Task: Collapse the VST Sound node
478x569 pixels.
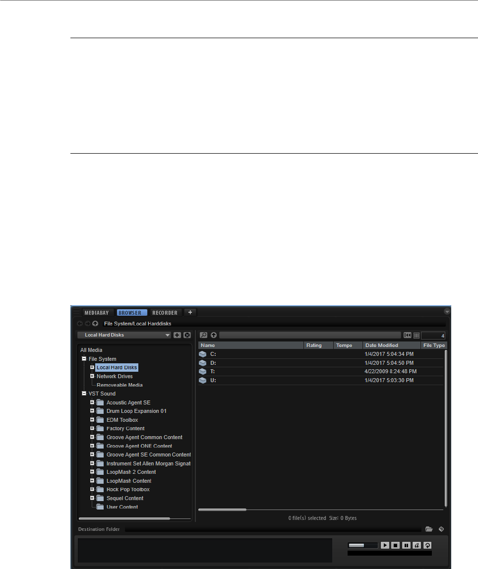Action: [84, 394]
